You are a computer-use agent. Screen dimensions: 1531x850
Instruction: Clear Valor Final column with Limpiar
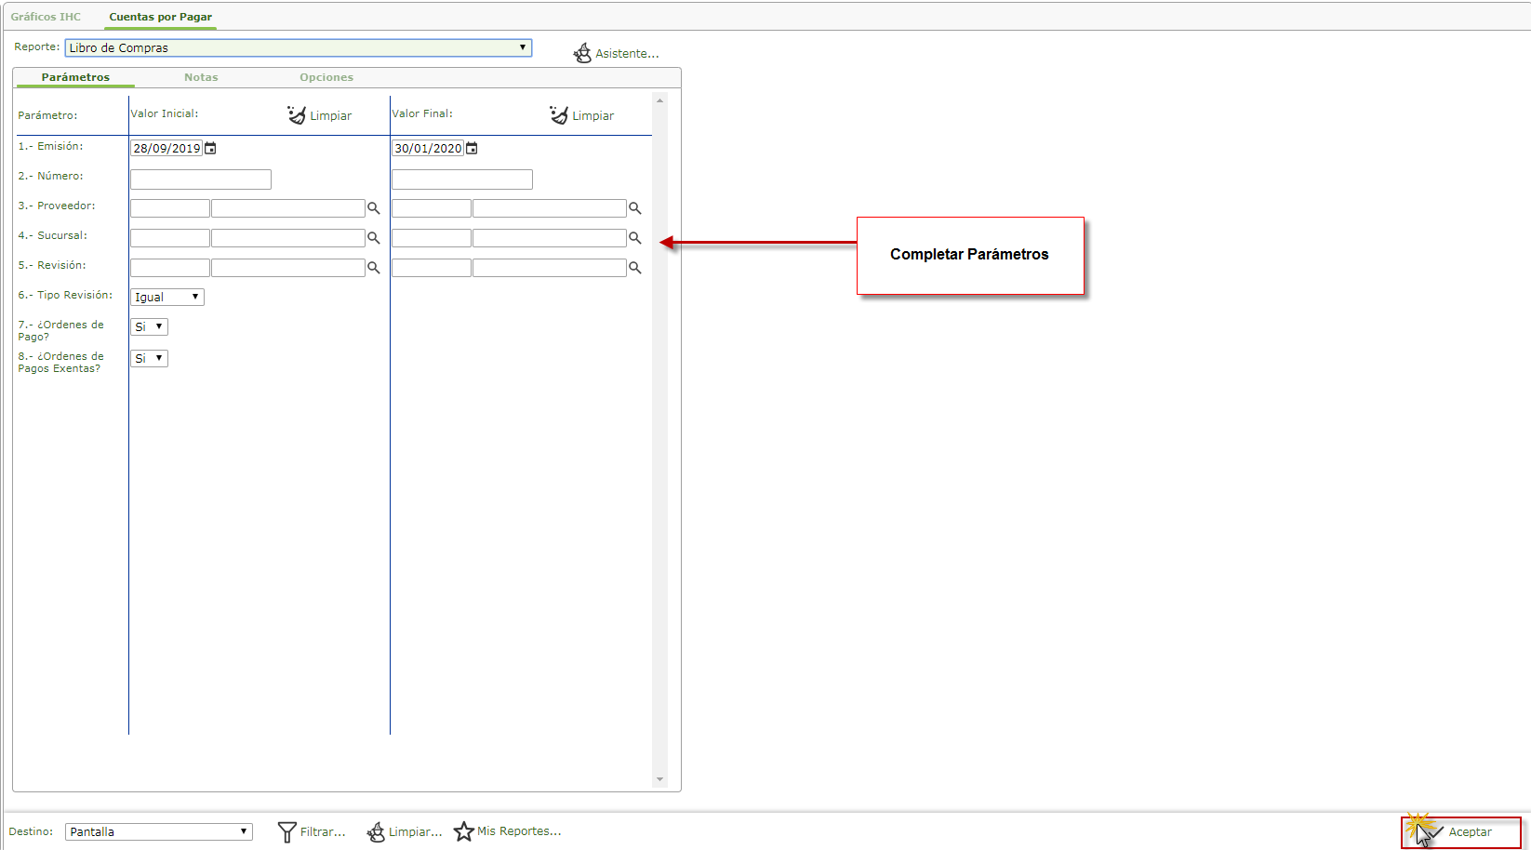click(582, 115)
